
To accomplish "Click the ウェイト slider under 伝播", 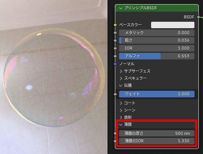I will [157, 94].
